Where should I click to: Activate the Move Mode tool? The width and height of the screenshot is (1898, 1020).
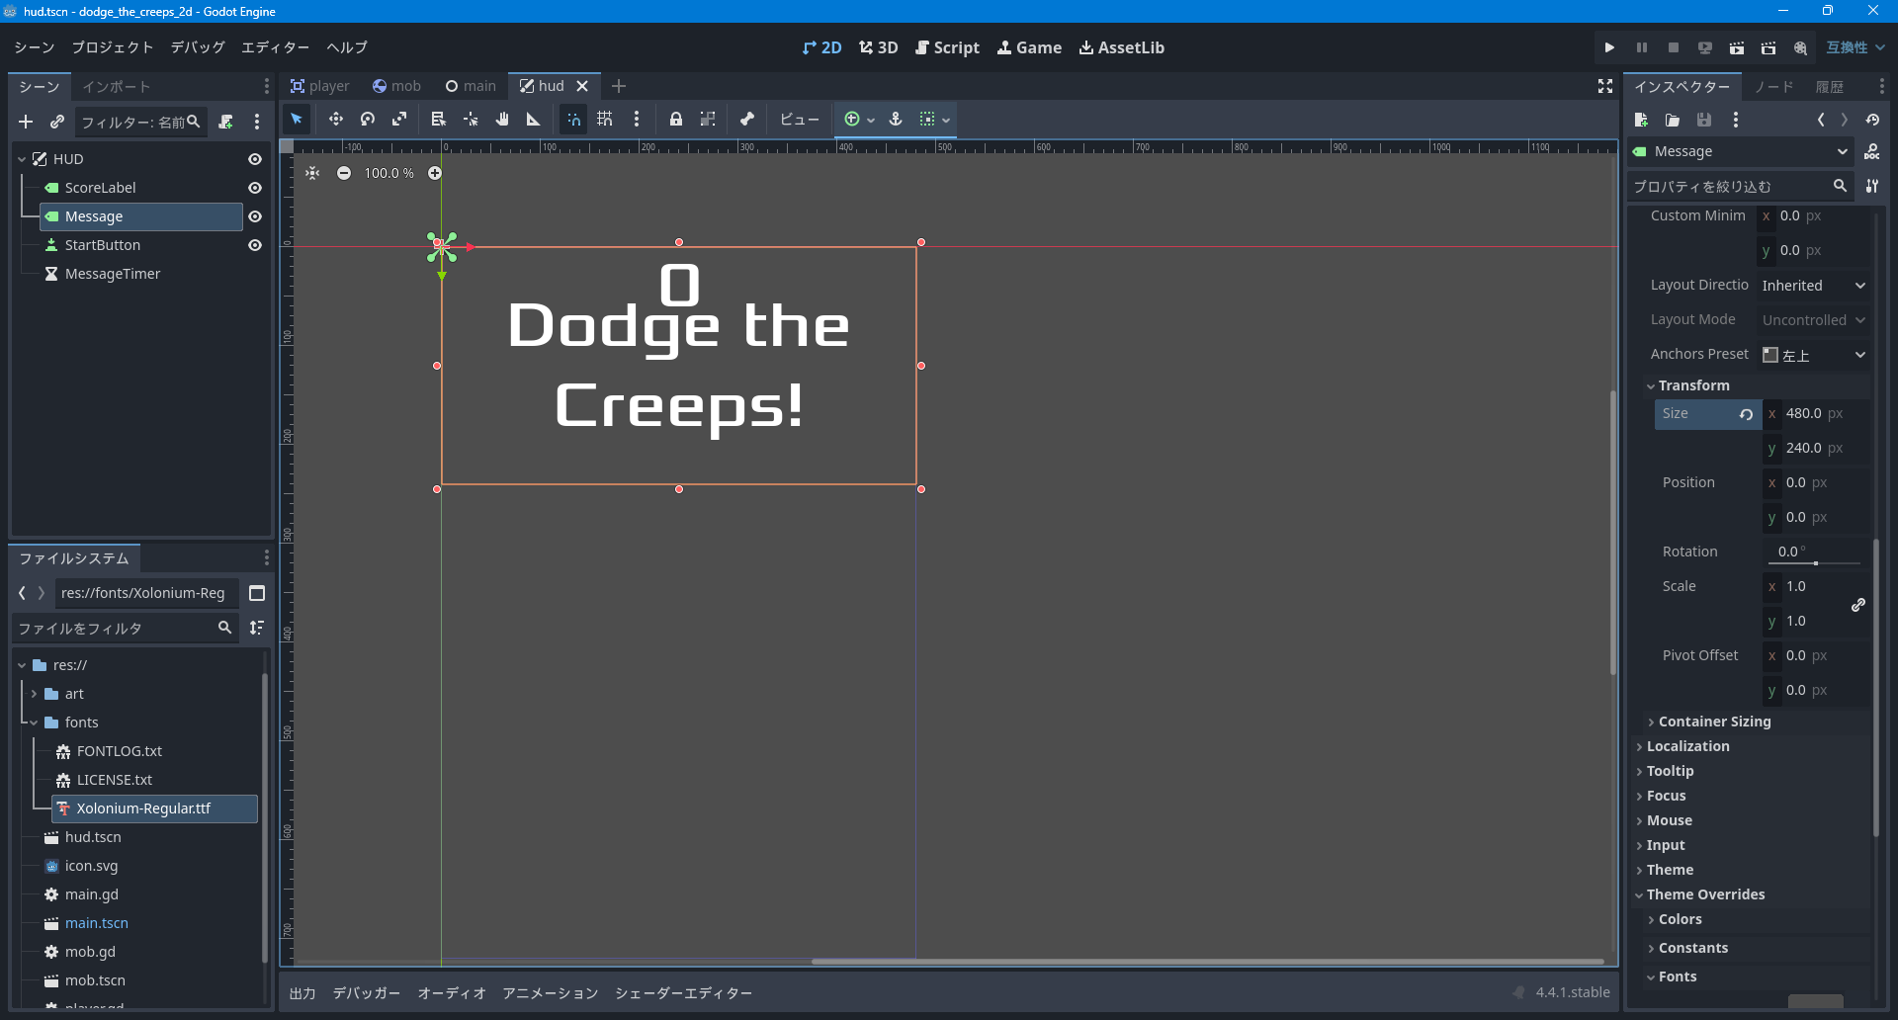click(x=336, y=120)
